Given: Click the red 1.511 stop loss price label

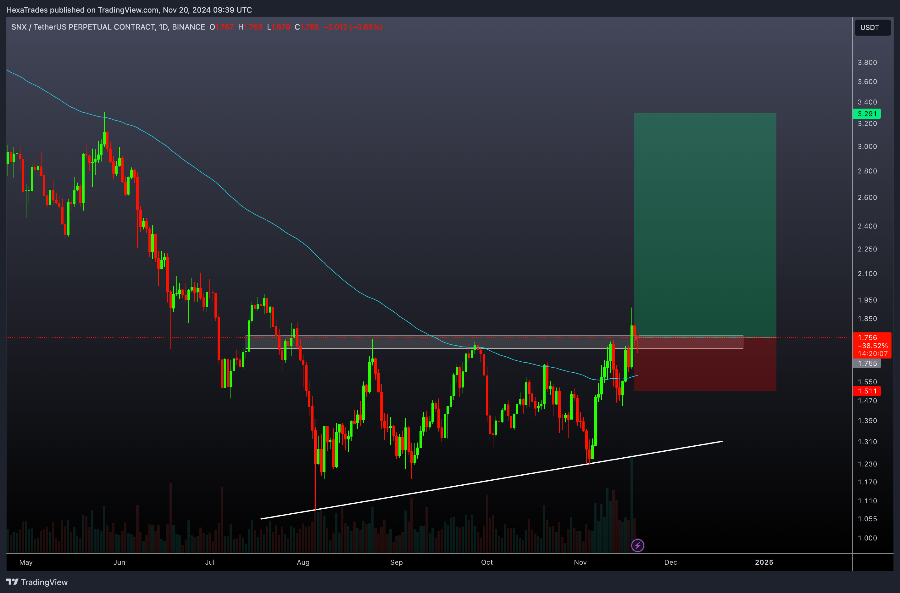Looking at the screenshot, I should [x=867, y=391].
